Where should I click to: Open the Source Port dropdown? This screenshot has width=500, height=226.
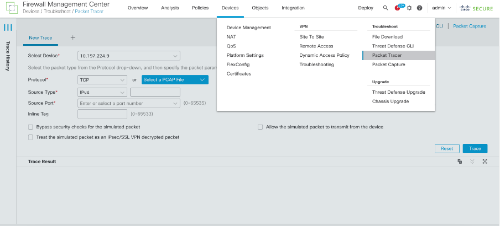pos(129,103)
